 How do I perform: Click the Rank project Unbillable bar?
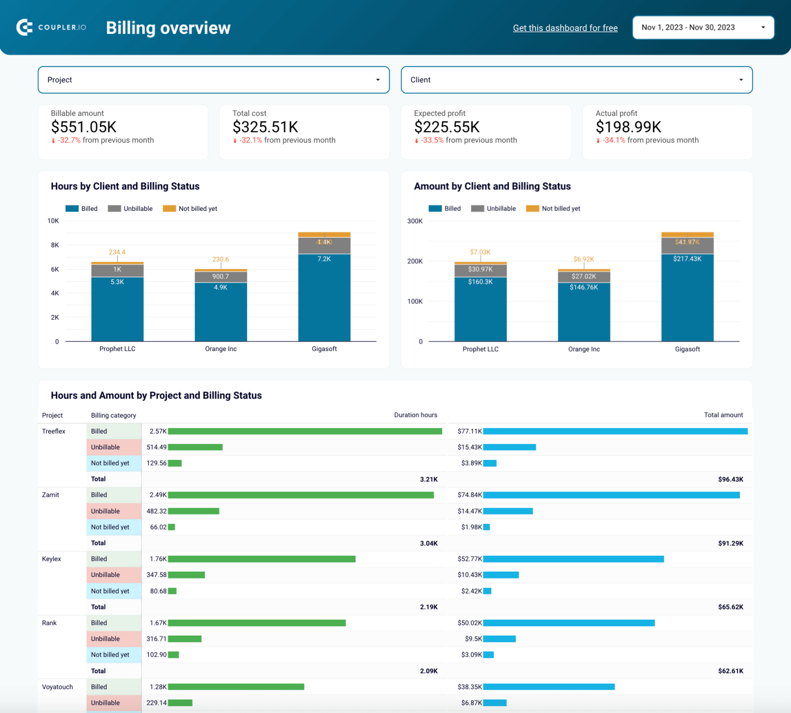click(x=184, y=639)
